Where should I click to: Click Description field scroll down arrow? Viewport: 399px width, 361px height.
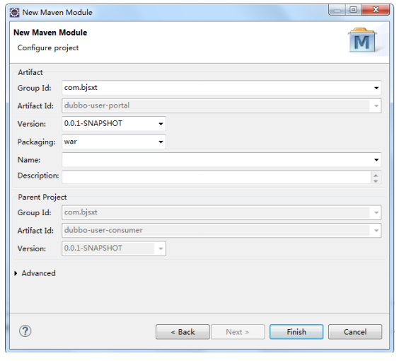point(376,180)
